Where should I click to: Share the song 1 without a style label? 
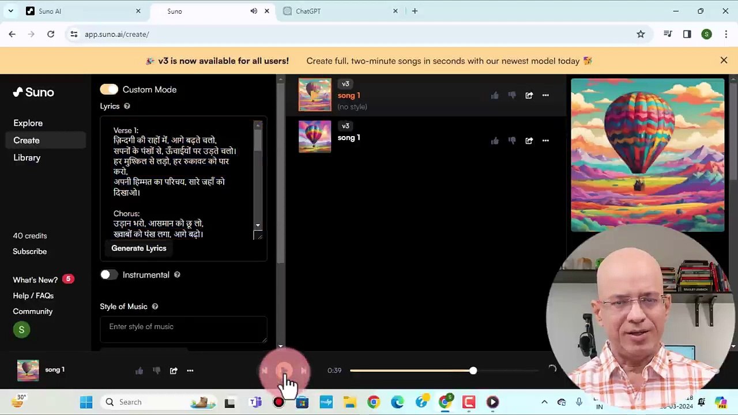(529, 140)
